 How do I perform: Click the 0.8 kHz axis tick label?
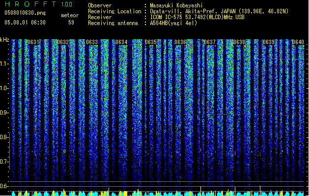pos(4,137)
